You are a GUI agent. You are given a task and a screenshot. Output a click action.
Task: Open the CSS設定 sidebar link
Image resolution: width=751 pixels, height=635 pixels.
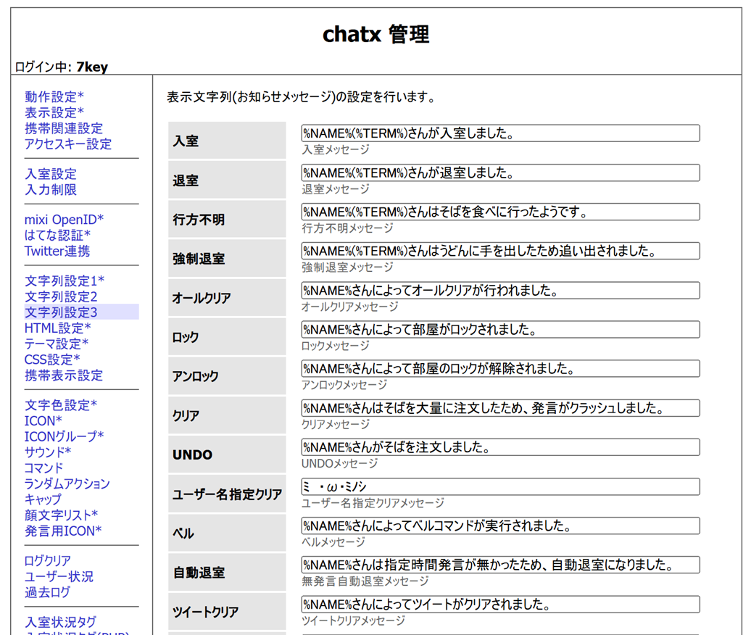tap(52, 360)
